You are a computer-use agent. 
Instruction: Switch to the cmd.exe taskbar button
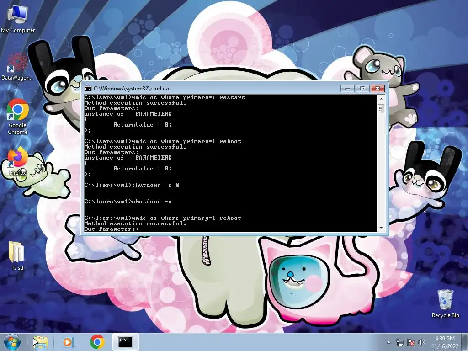tap(125, 342)
